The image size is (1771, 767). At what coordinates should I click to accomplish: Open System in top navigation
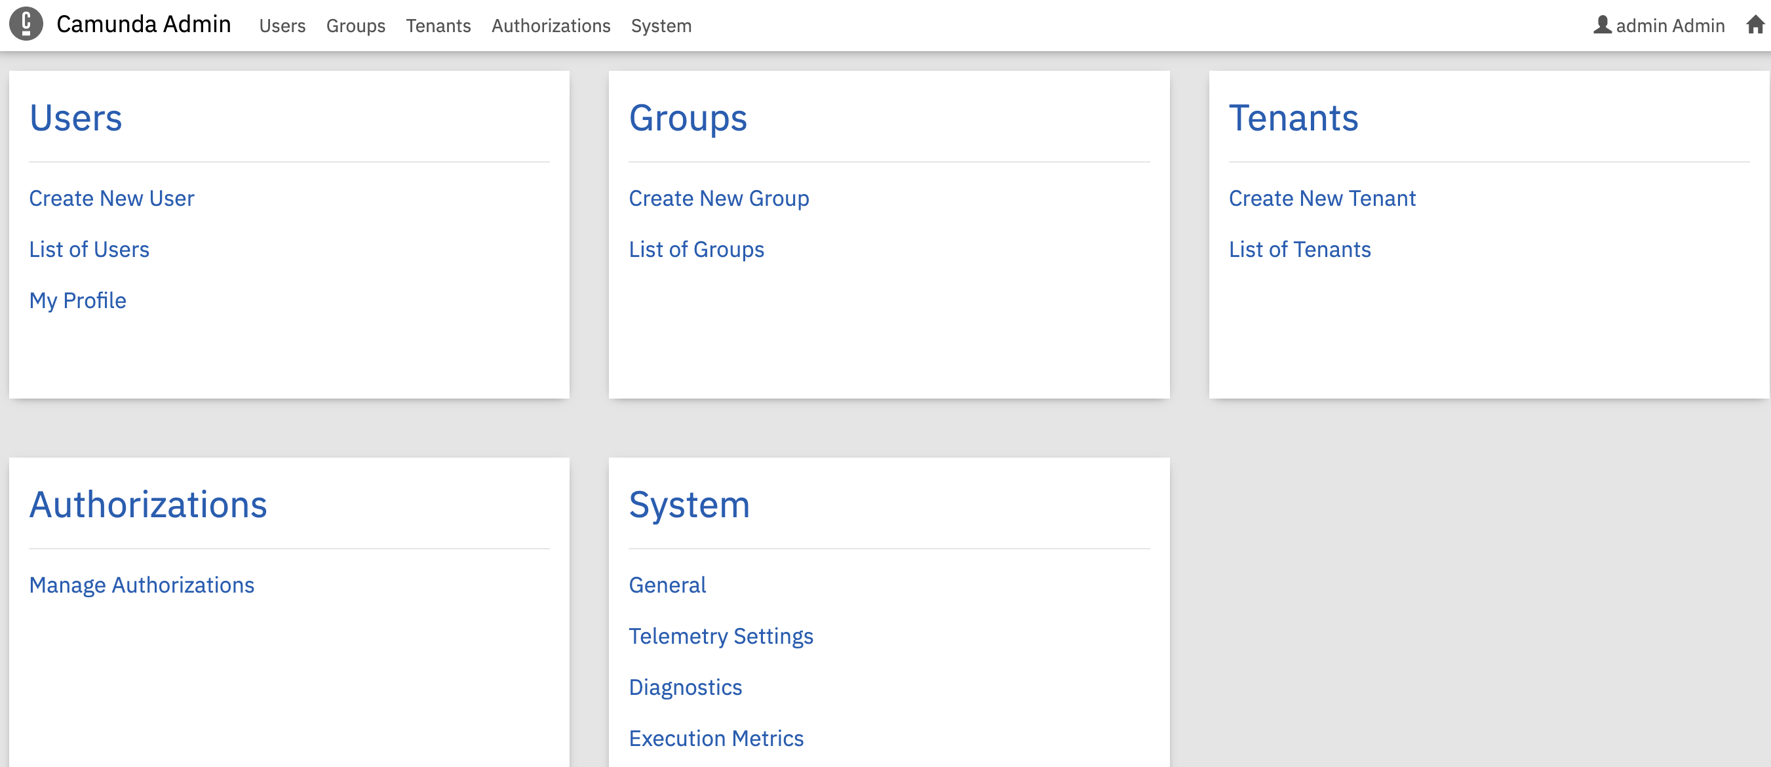[x=661, y=26]
